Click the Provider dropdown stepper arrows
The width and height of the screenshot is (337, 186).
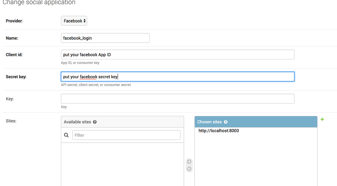tap(84, 21)
